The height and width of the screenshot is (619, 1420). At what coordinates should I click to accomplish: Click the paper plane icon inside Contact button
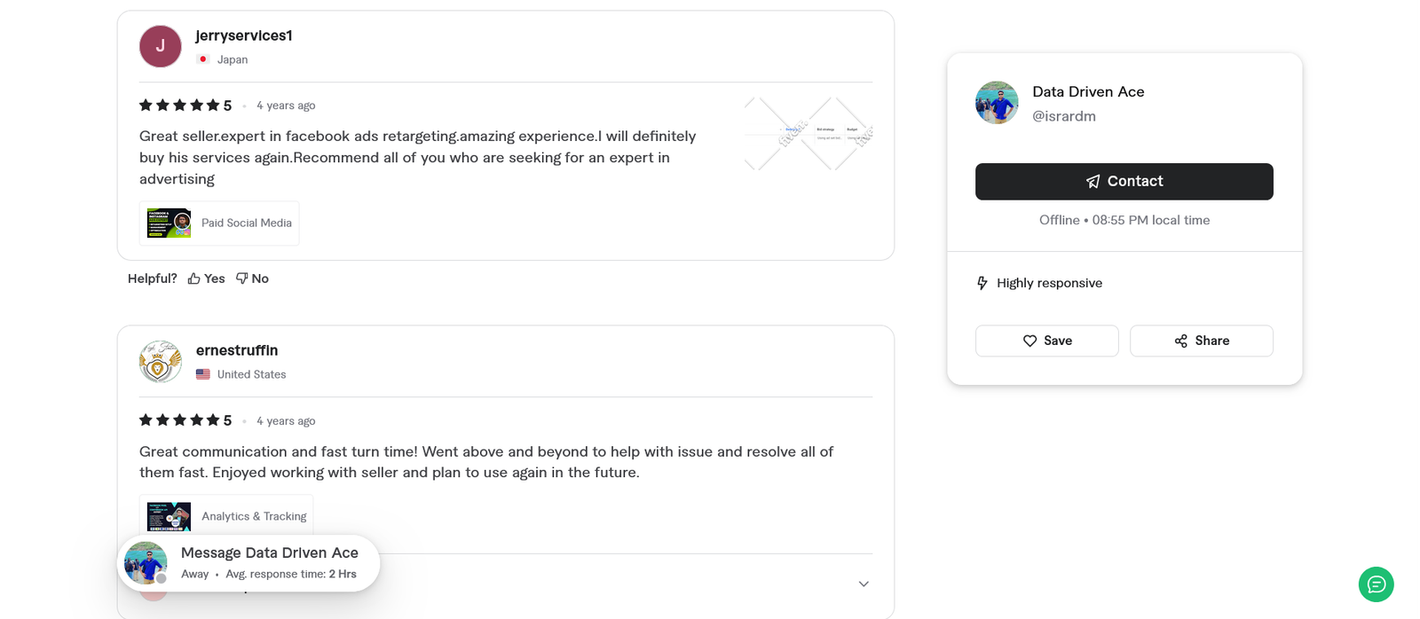pos(1092,181)
